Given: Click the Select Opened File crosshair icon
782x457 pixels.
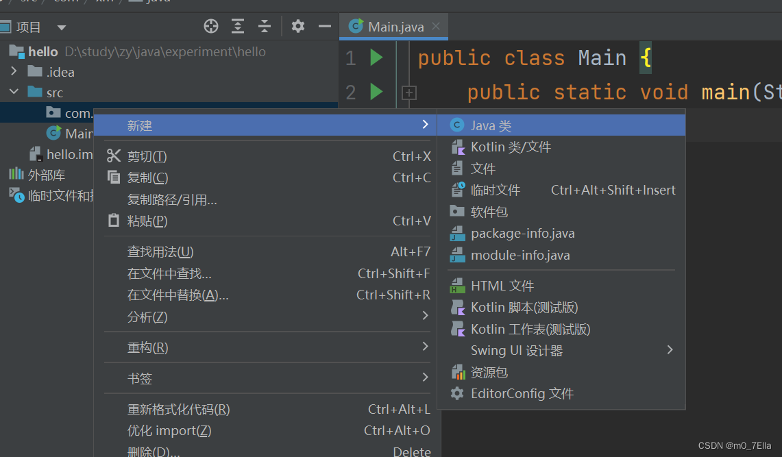Looking at the screenshot, I should tap(210, 25).
